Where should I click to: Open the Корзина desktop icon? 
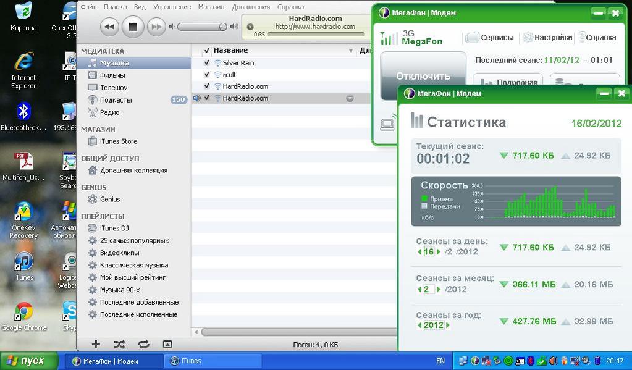coord(23,17)
